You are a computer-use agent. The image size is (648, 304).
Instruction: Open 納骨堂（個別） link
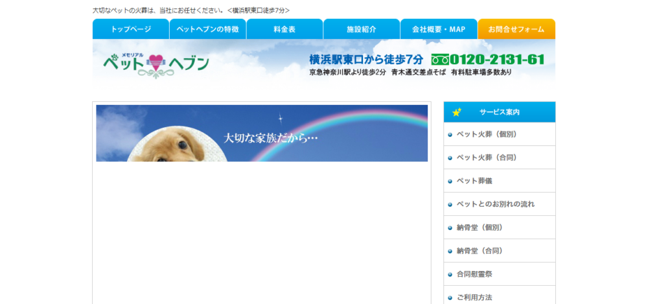500,227
